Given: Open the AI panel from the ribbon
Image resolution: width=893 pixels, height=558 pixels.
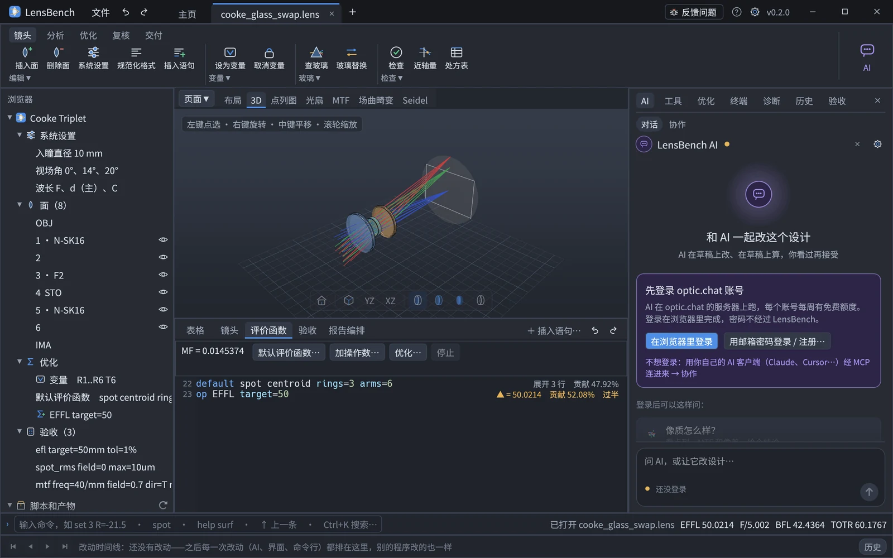Looking at the screenshot, I should coord(867,57).
